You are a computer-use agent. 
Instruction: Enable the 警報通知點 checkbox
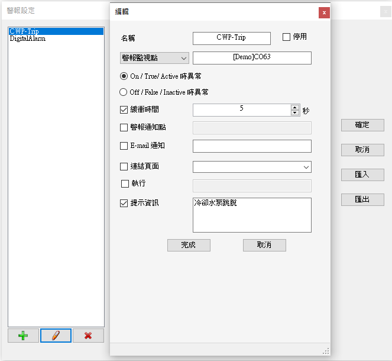coord(124,127)
